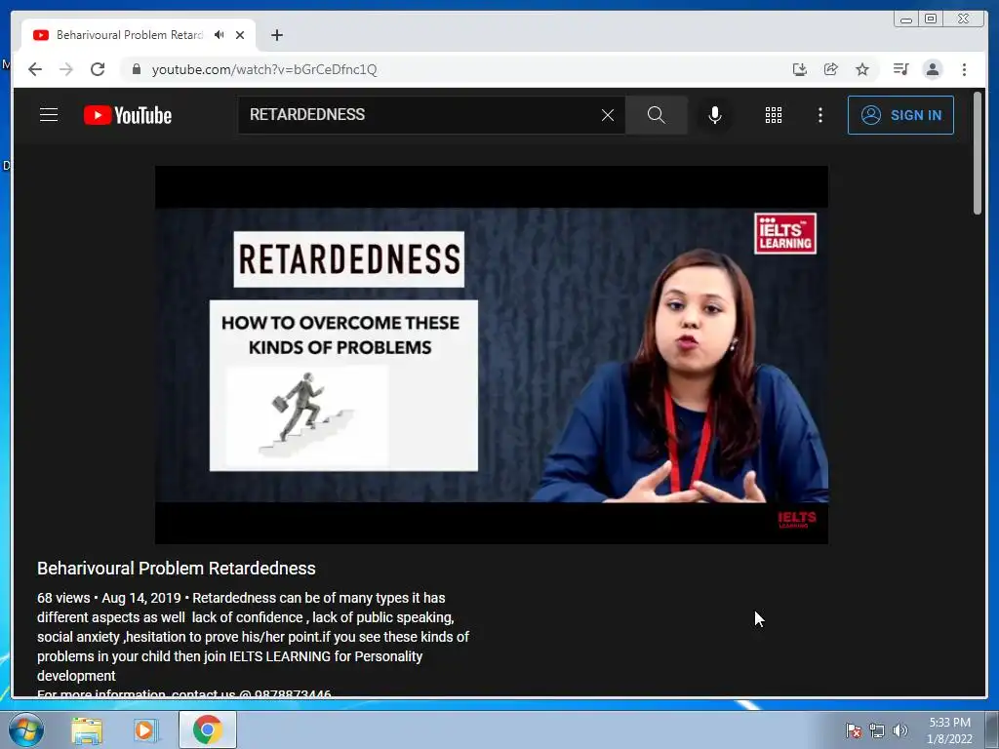Open Chrome's three-dot menu
999x749 pixels.
(964, 69)
